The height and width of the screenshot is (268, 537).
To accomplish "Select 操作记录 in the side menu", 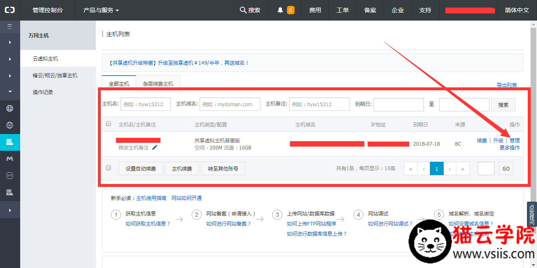I will pyautogui.click(x=43, y=92).
